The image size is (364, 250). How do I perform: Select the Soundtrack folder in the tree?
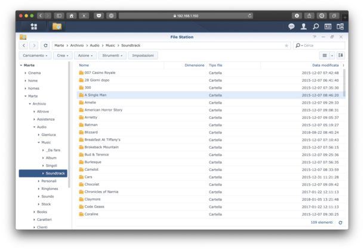(x=43, y=173)
